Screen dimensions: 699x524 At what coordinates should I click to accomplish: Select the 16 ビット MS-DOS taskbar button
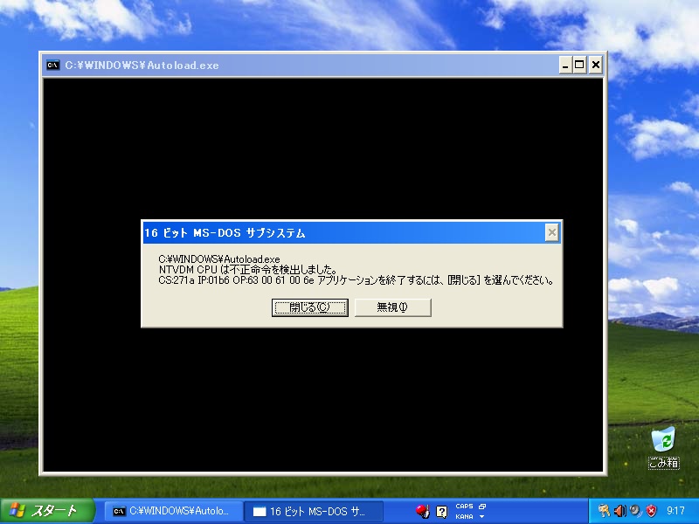click(x=314, y=511)
